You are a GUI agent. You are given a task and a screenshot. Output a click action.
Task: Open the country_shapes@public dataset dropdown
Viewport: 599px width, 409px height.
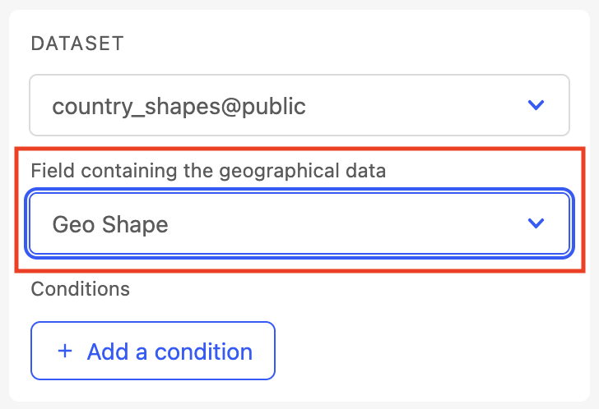pyautogui.click(x=299, y=105)
